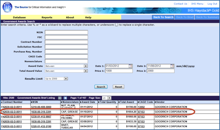Click the Nomenclature input field
Viewport: 220px width, 130px height.
click(x=67, y=61)
